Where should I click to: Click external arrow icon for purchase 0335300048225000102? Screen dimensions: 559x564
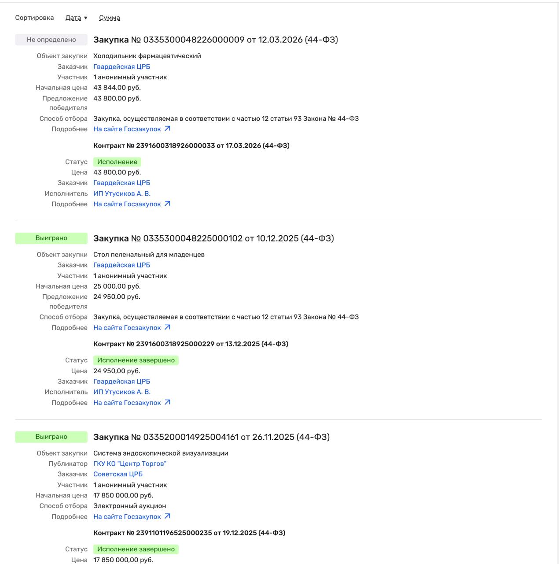tap(167, 327)
